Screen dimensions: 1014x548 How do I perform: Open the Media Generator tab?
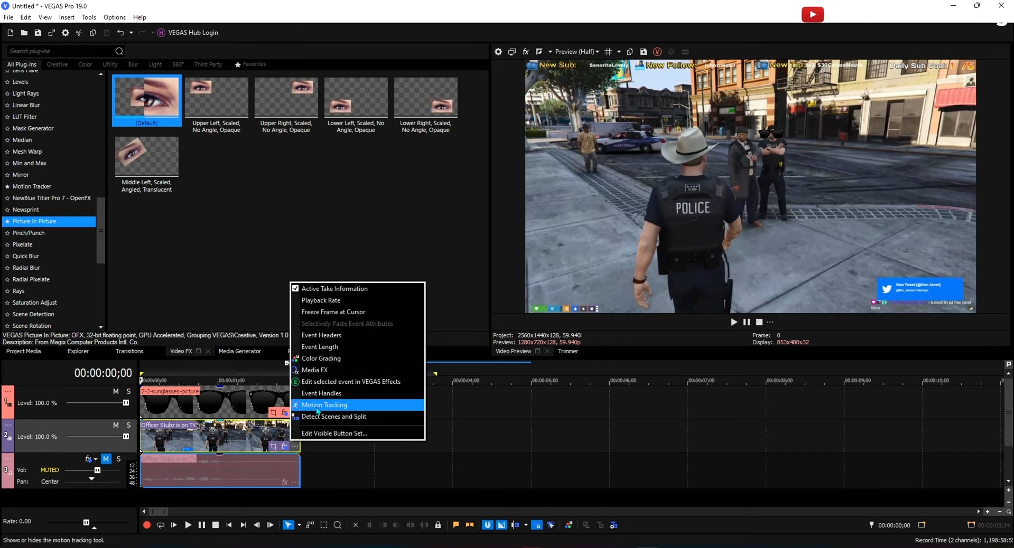(x=240, y=351)
